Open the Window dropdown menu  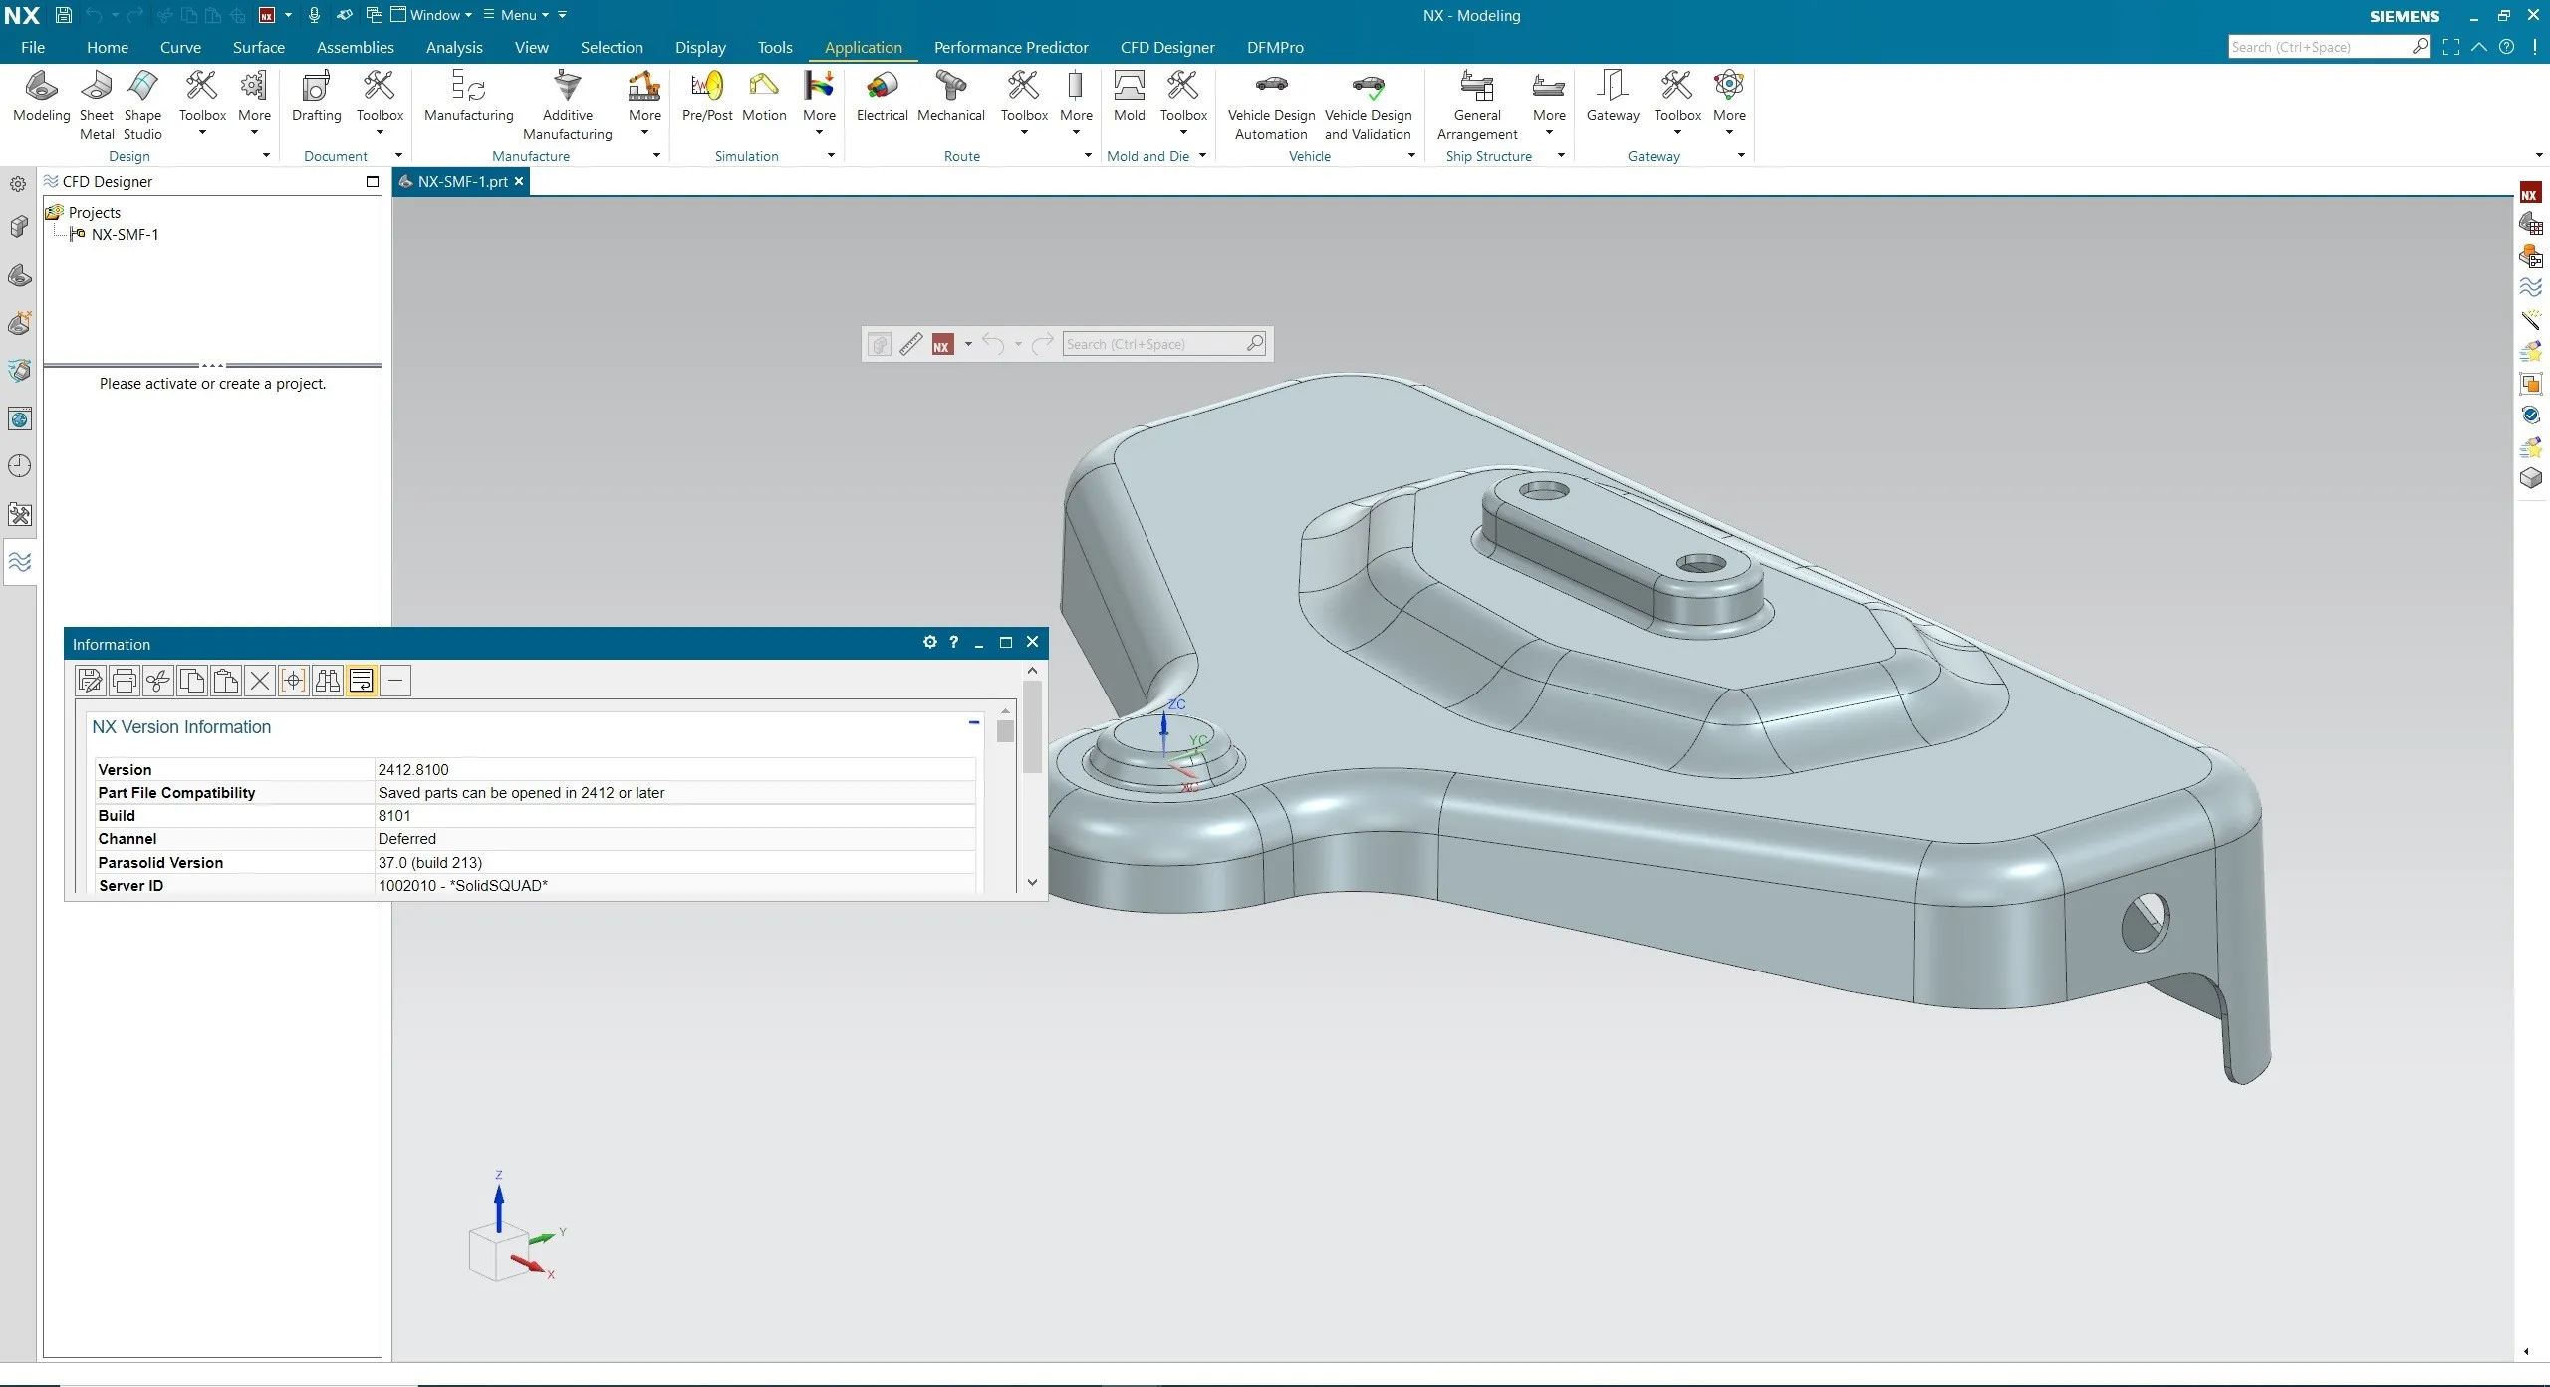point(432,15)
